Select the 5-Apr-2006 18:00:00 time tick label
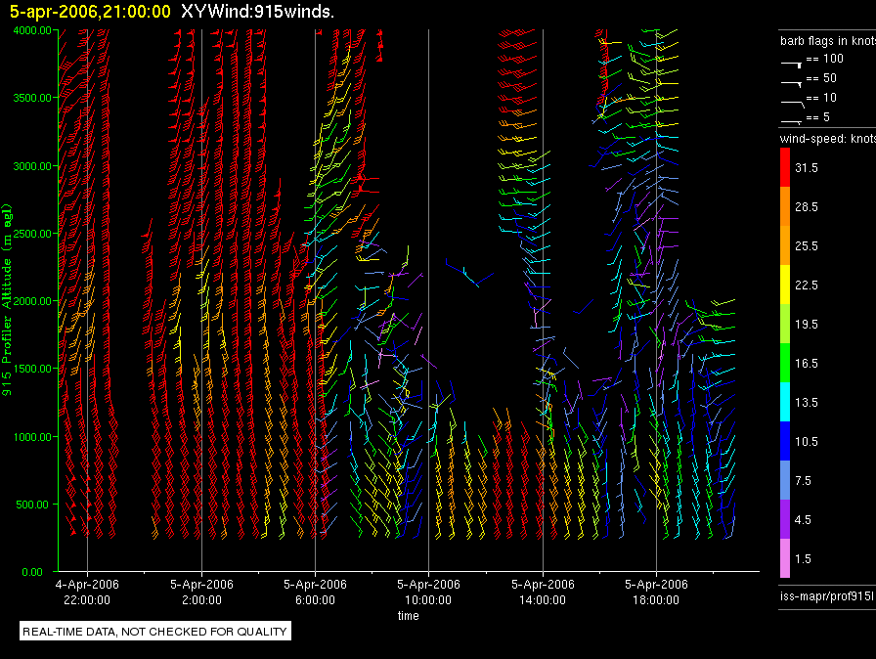Screen dimensions: 876x659 point(655,593)
